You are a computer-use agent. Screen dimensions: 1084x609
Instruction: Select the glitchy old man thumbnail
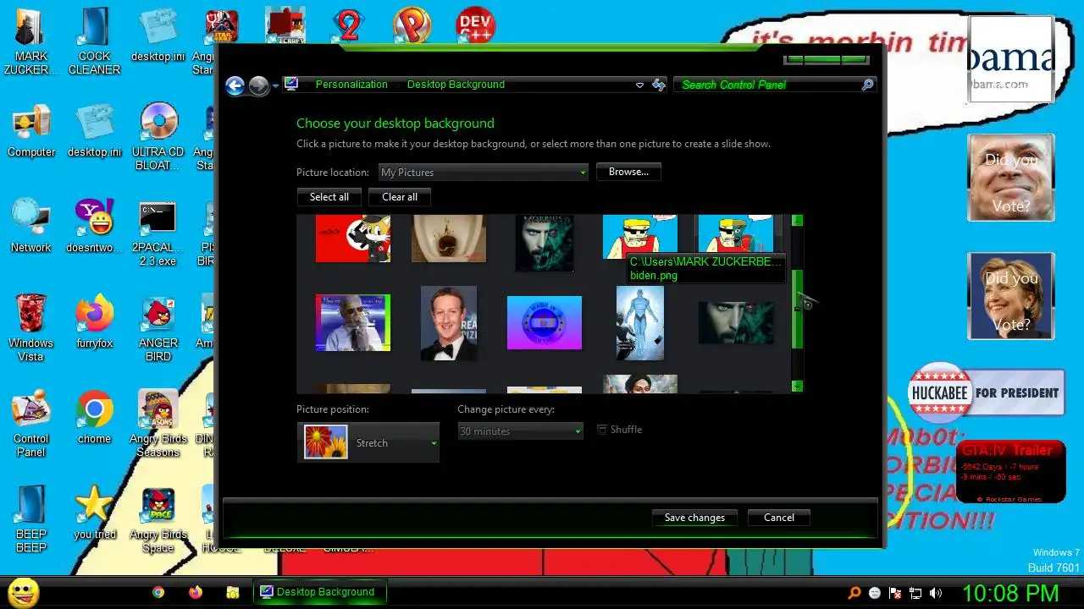353,322
